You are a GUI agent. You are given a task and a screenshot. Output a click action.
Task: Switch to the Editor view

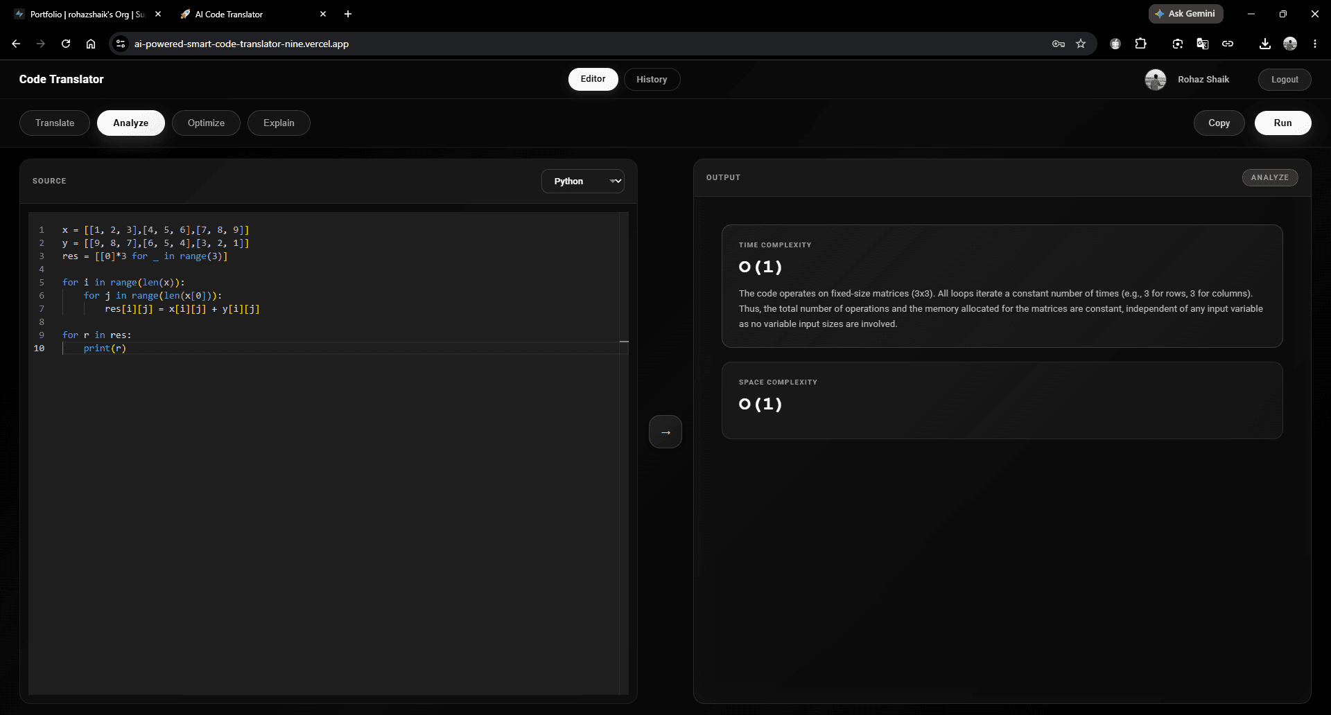click(593, 79)
